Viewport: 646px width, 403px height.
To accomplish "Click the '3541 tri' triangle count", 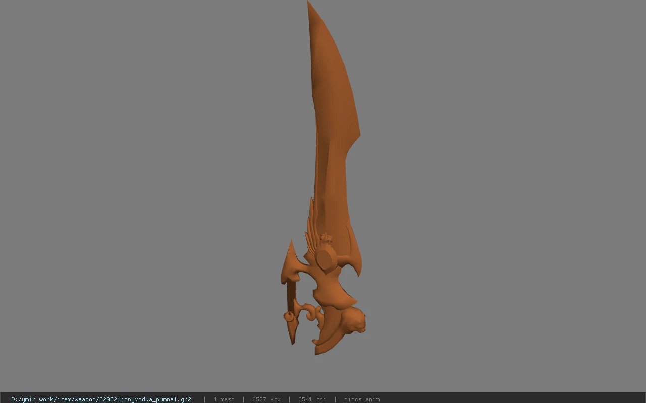I will click(x=312, y=399).
